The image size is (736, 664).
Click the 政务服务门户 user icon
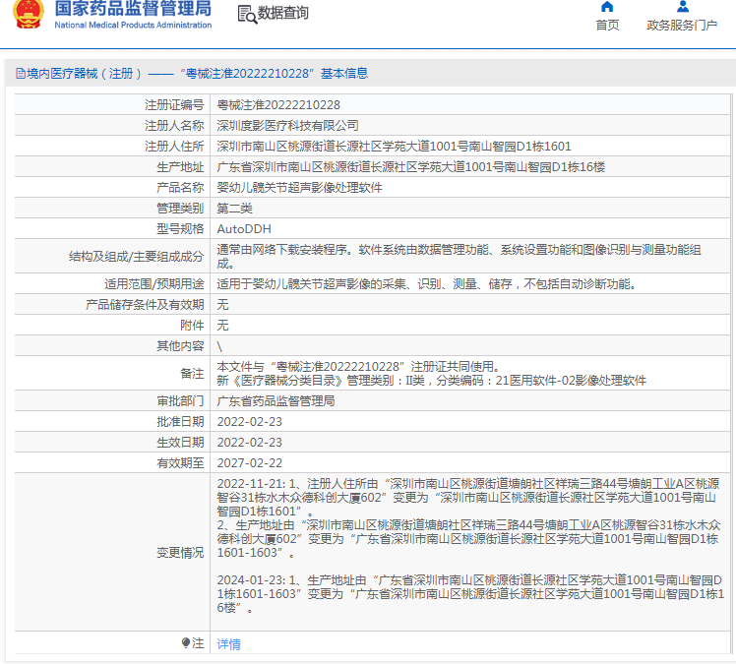pos(683,7)
